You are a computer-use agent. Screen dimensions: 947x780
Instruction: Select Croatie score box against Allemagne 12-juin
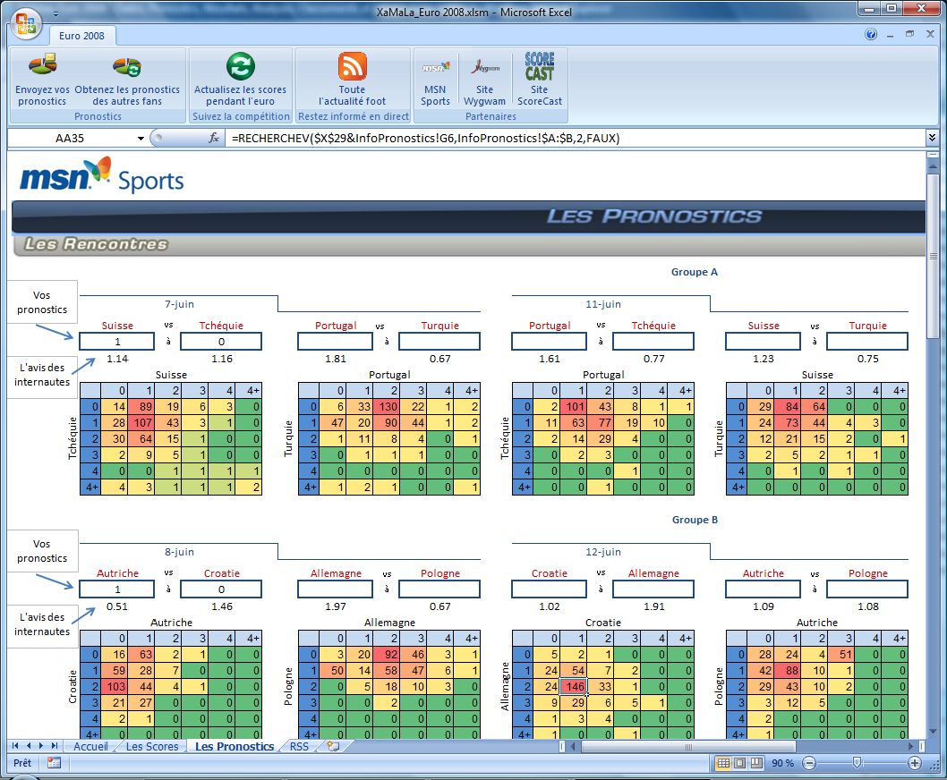point(549,589)
